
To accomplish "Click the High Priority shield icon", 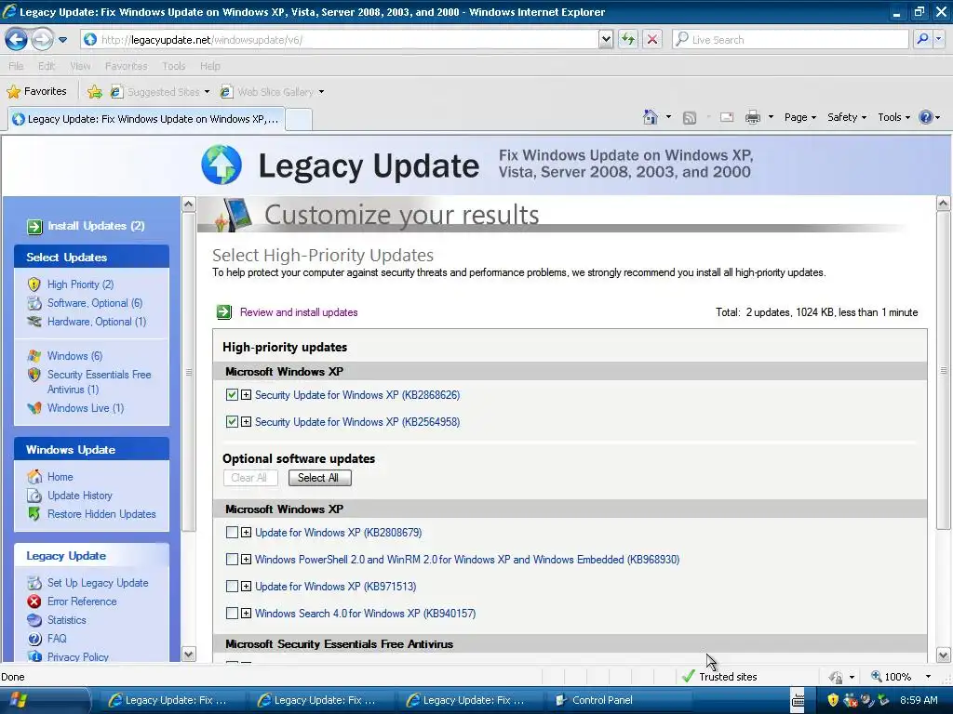I will 34,284.
